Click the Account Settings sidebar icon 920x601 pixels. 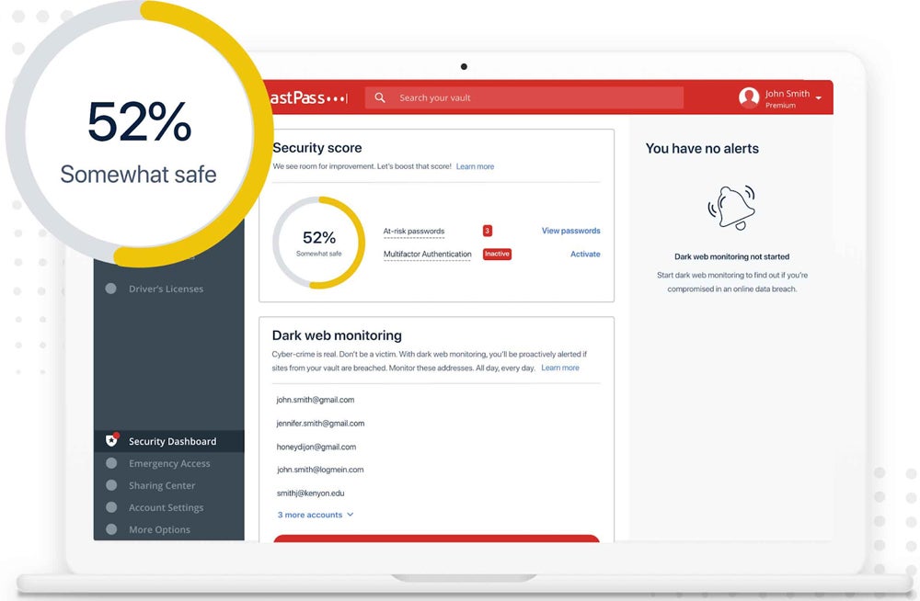111,507
